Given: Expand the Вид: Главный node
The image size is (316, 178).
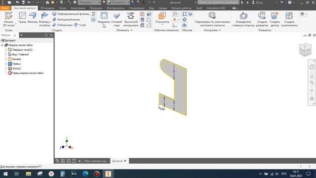Looking at the screenshot, I should pos(6,54).
